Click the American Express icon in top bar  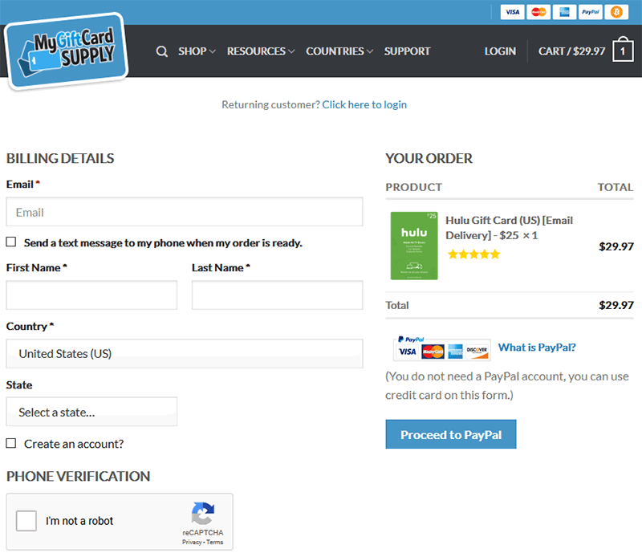[x=564, y=12]
